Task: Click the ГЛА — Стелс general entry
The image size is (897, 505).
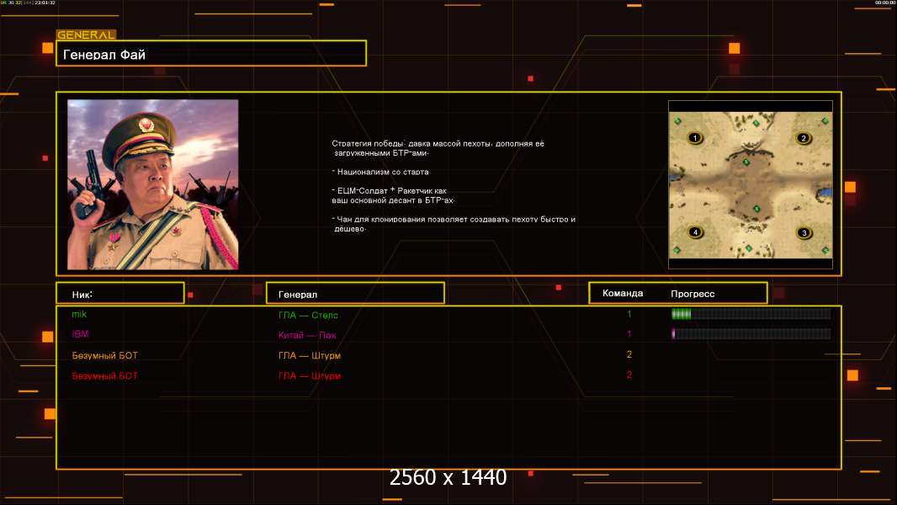Action: (308, 315)
